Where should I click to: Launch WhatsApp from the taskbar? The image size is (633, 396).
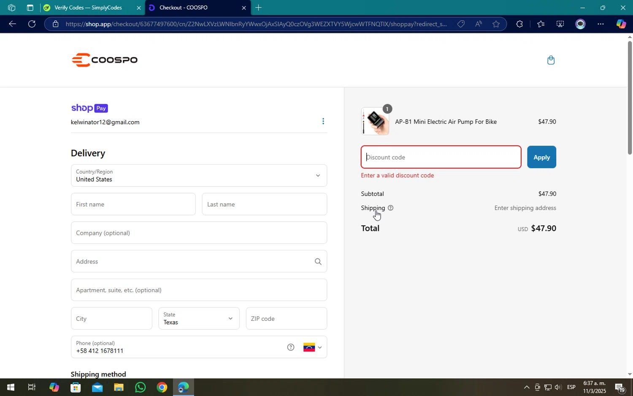[x=140, y=387]
